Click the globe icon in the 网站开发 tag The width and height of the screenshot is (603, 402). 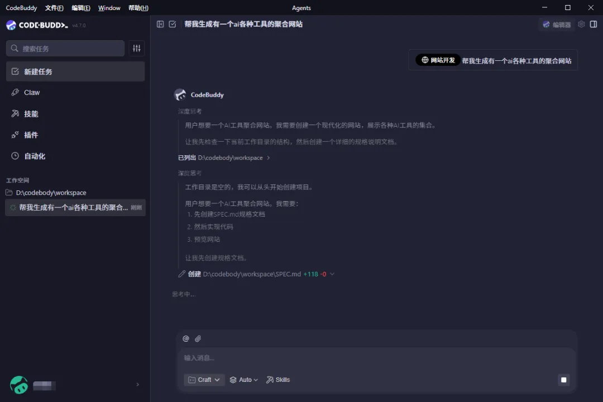pyautogui.click(x=425, y=60)
